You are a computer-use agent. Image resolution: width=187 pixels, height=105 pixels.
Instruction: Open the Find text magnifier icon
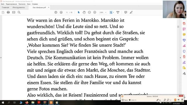(x=19, y=12)
